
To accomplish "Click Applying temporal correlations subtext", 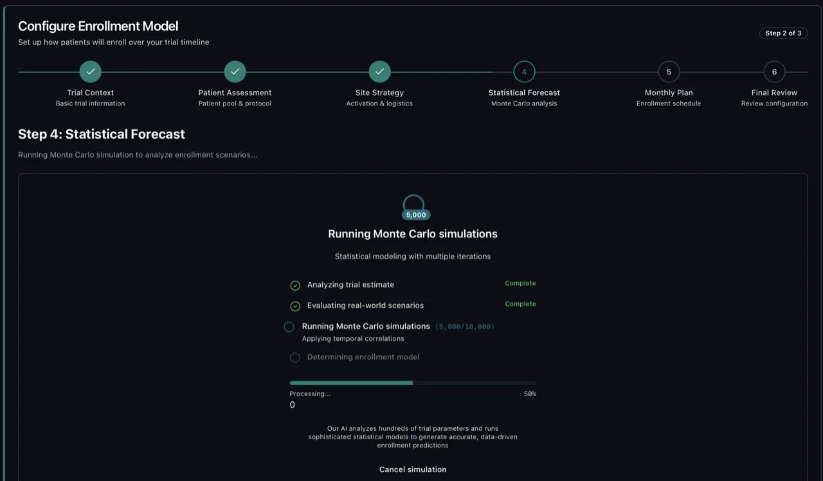I will [353, 338].
